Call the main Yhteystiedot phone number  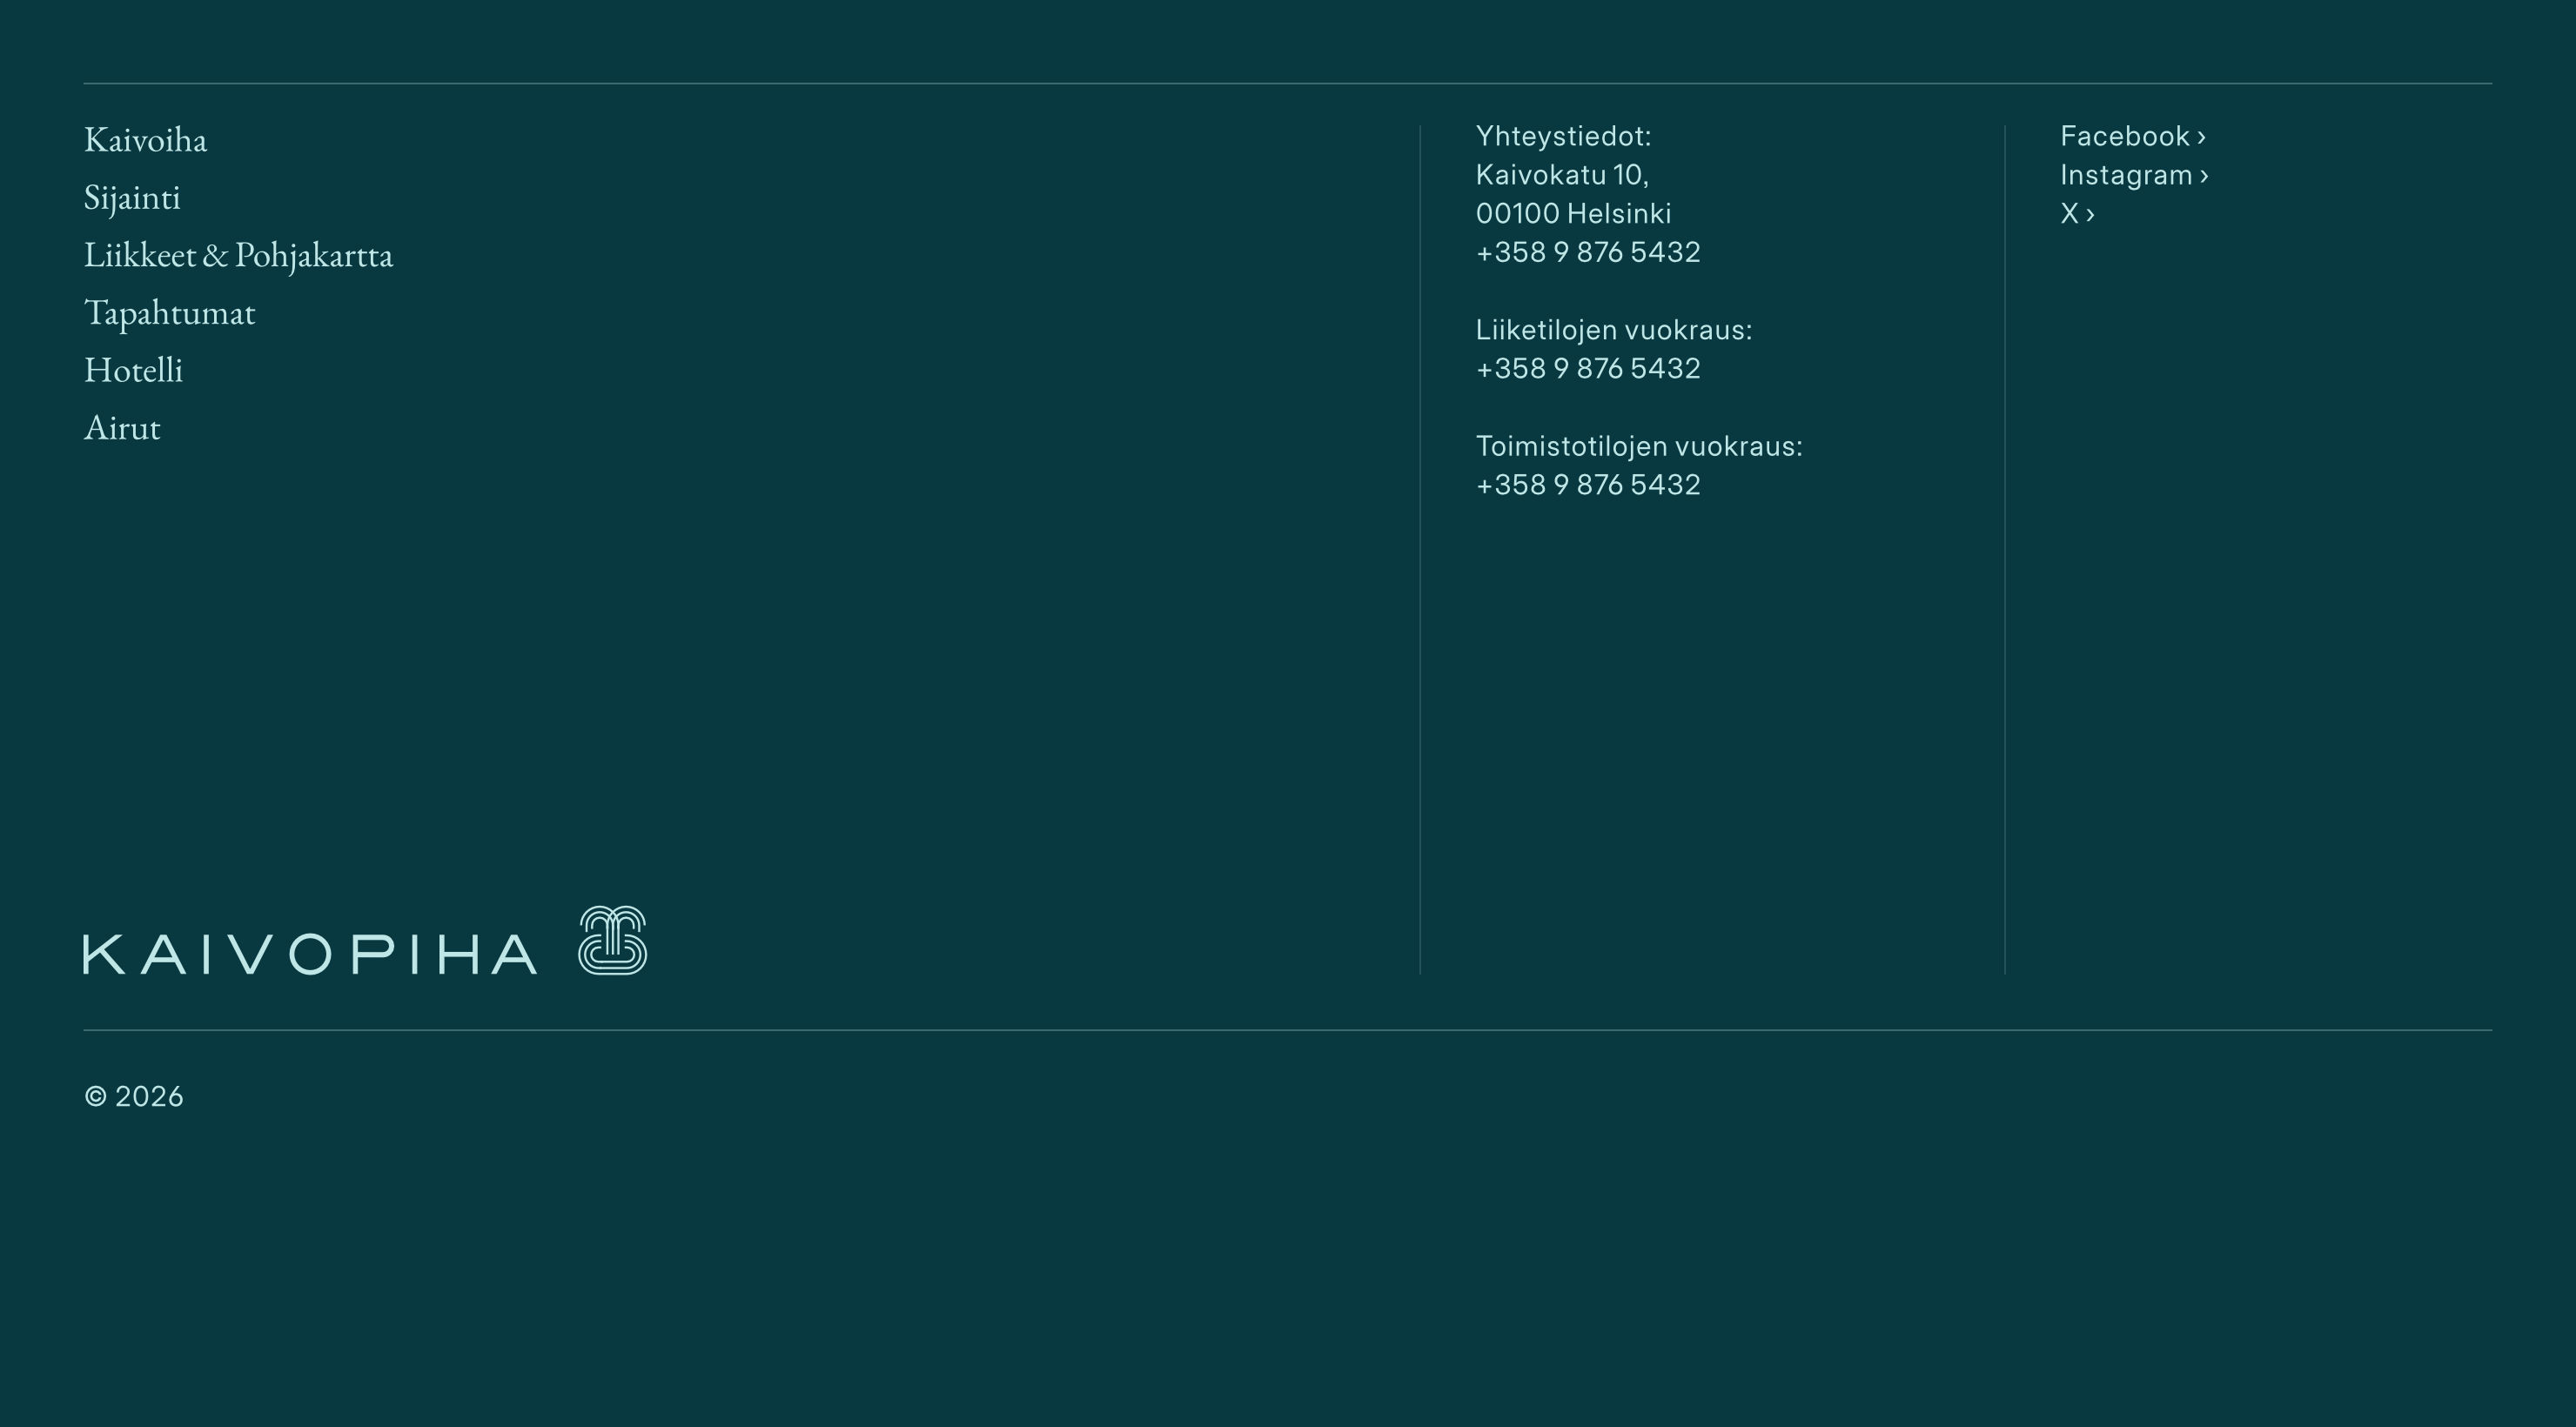(1587, 252)
